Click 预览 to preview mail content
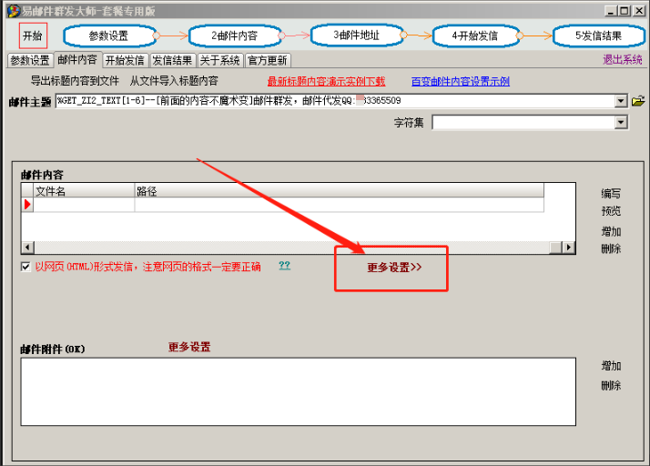This screenshot has height=466, width=650. pyautogui.click(x=611, y=211)
